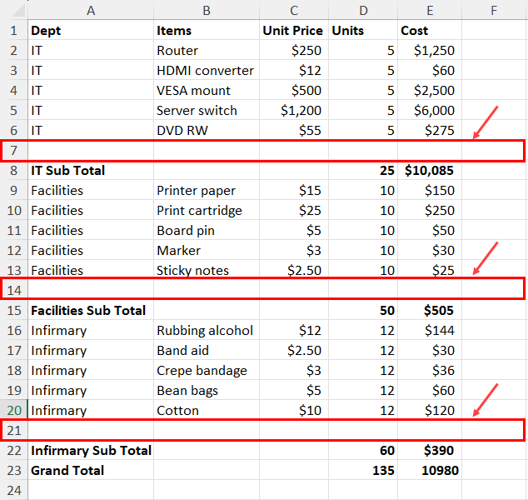The width and height of the screenshot is (528, 500).
Task: Select column D header
Action: (x=363, y=11)
